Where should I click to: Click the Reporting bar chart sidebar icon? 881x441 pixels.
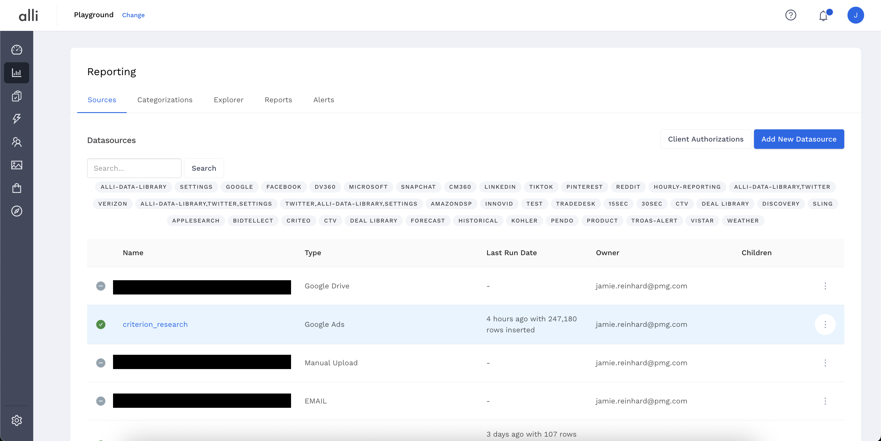(16, 73)
